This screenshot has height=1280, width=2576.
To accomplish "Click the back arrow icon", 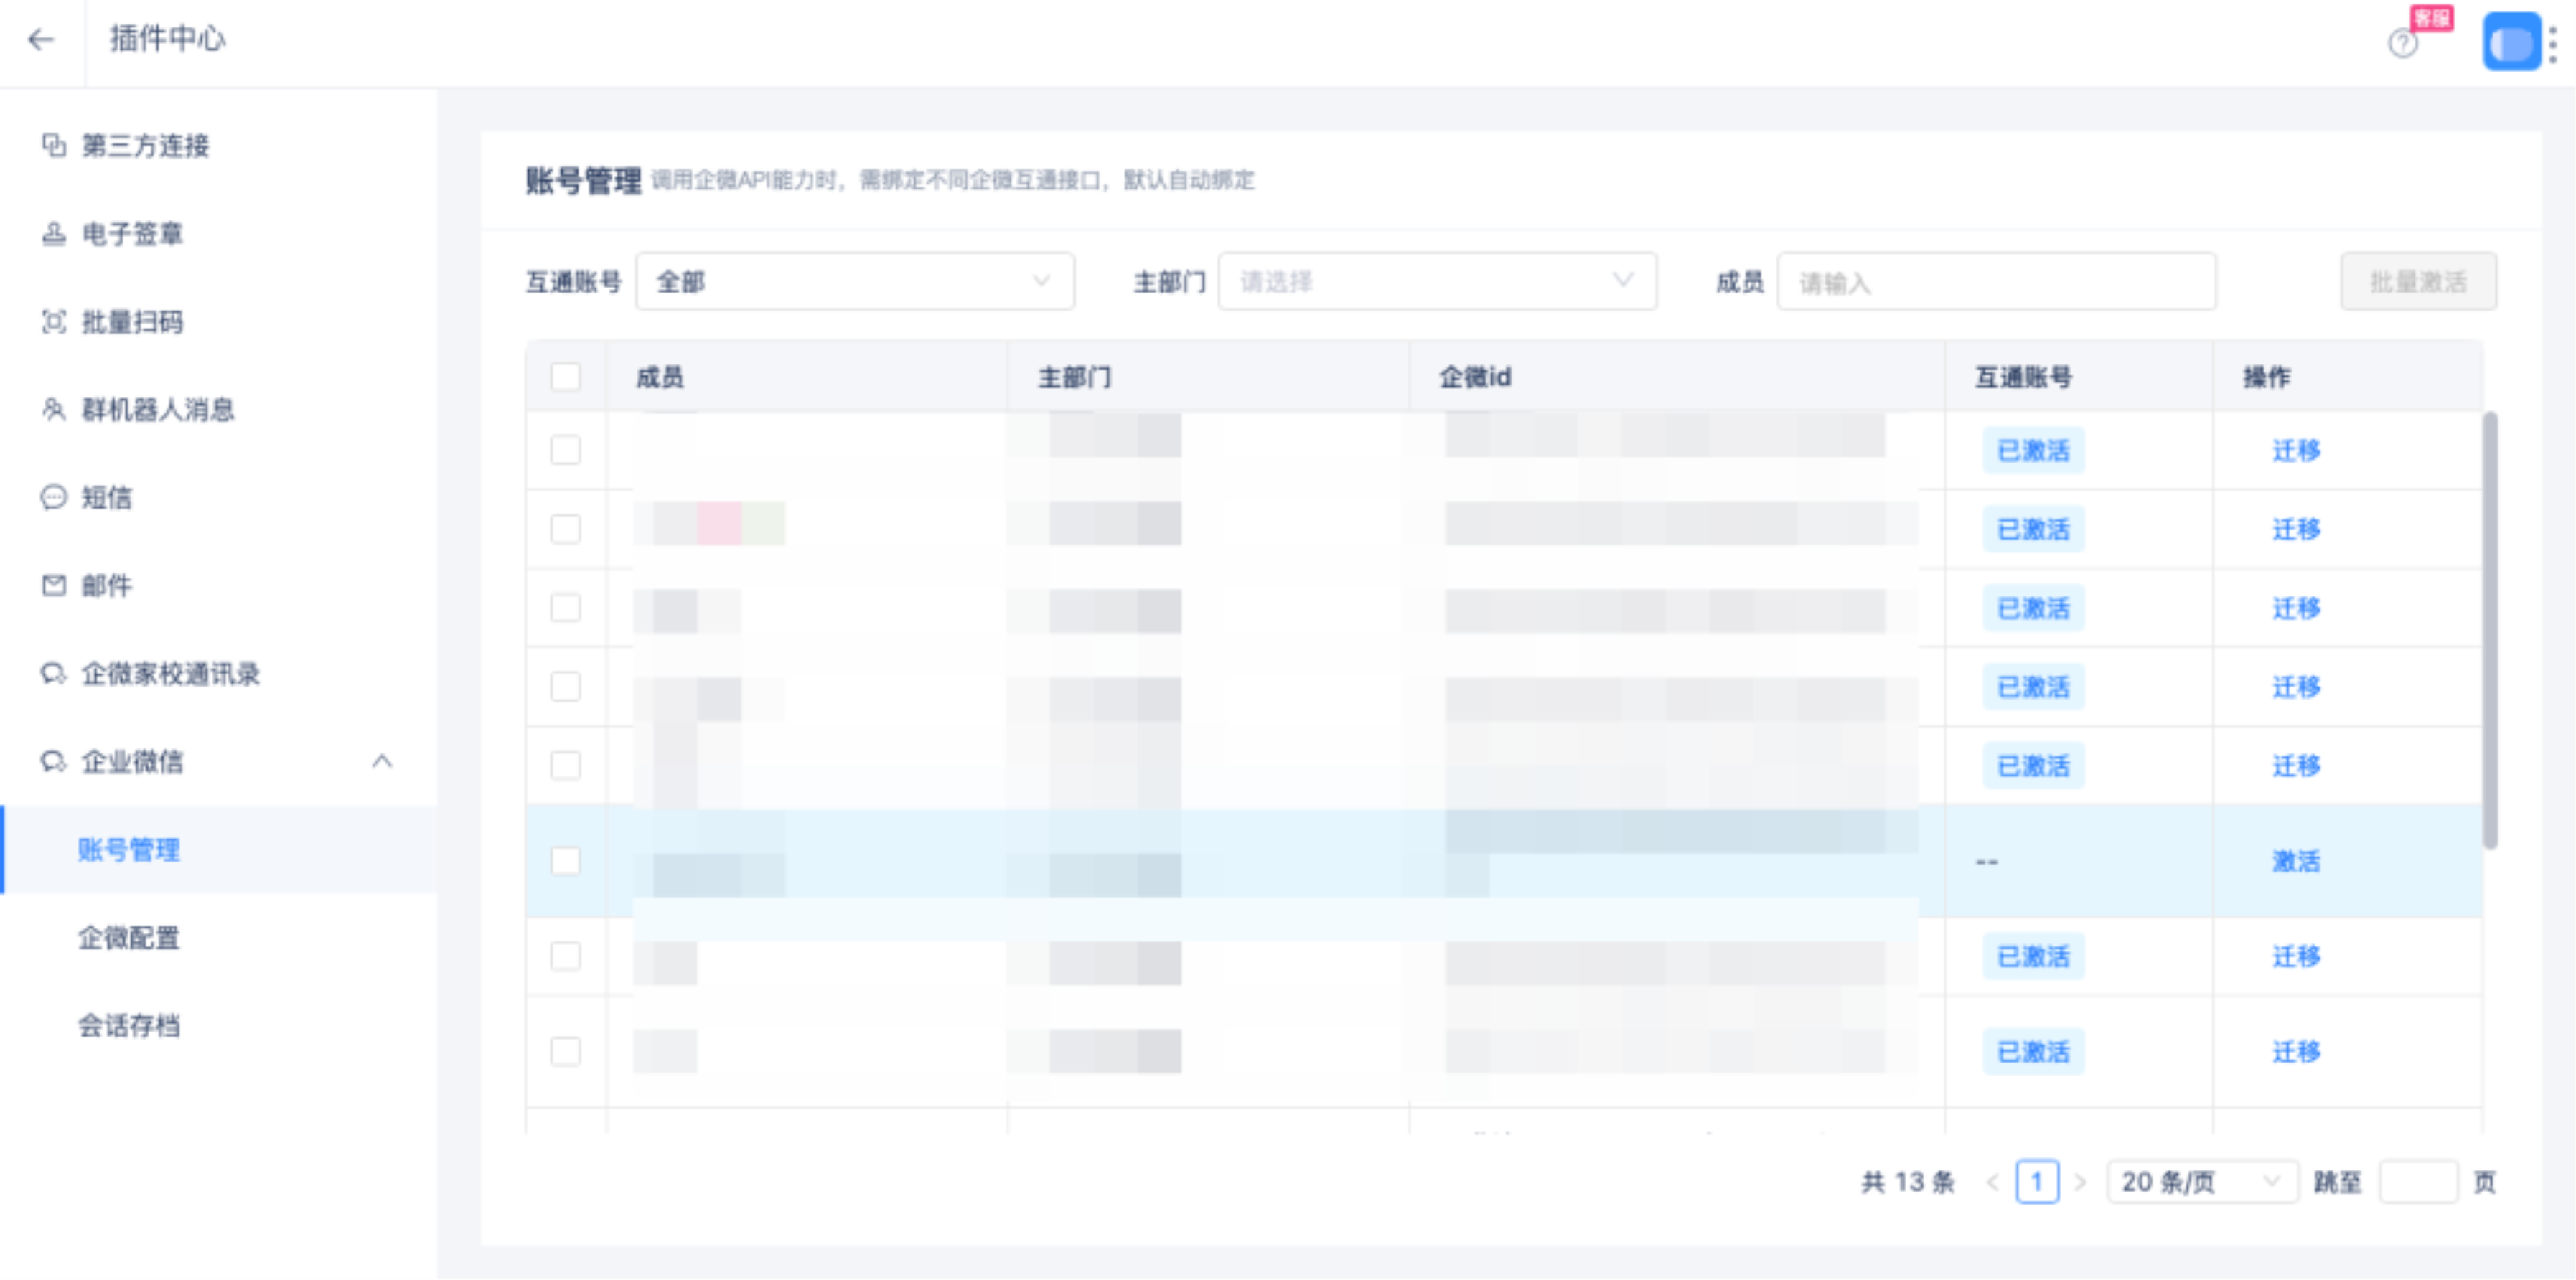I will pos(41,39).
